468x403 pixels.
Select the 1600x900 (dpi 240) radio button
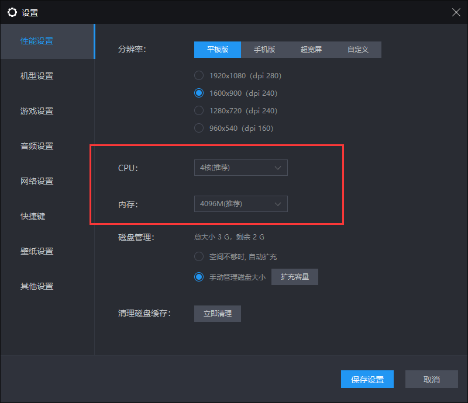point(199,93)
